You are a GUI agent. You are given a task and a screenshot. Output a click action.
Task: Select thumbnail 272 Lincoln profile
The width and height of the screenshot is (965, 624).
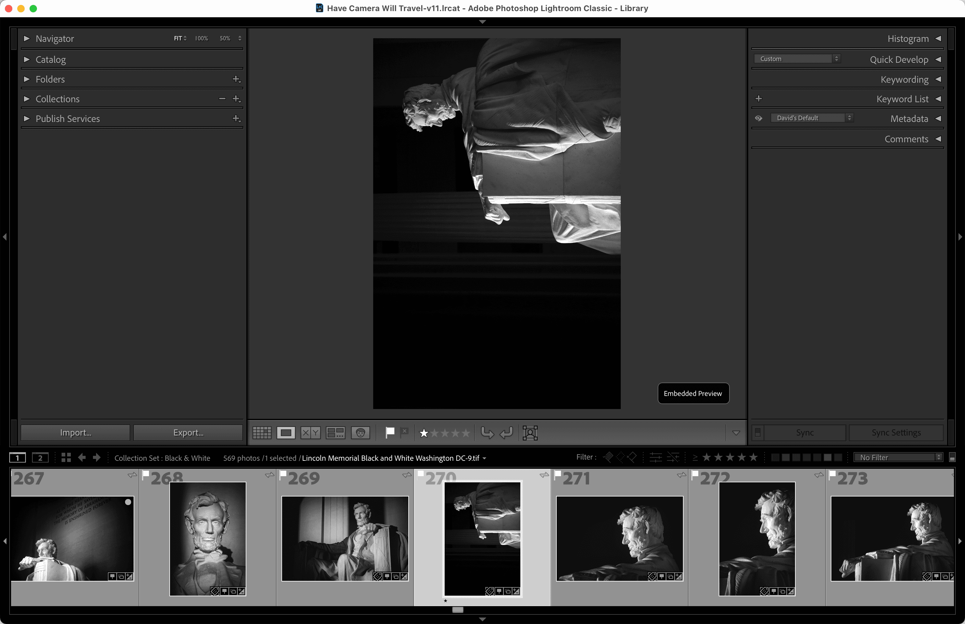(757, 538)
